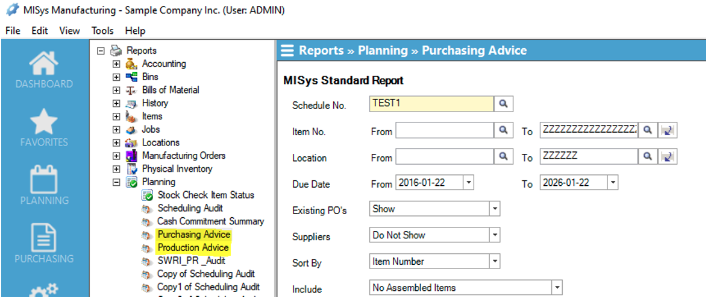Expand the Physical Inventory node
Viewport: 708px width, 298px height.
[116, 169]
